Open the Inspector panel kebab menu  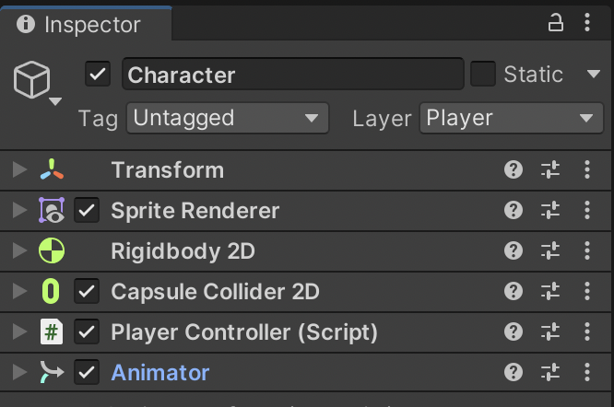coord(587,24)
